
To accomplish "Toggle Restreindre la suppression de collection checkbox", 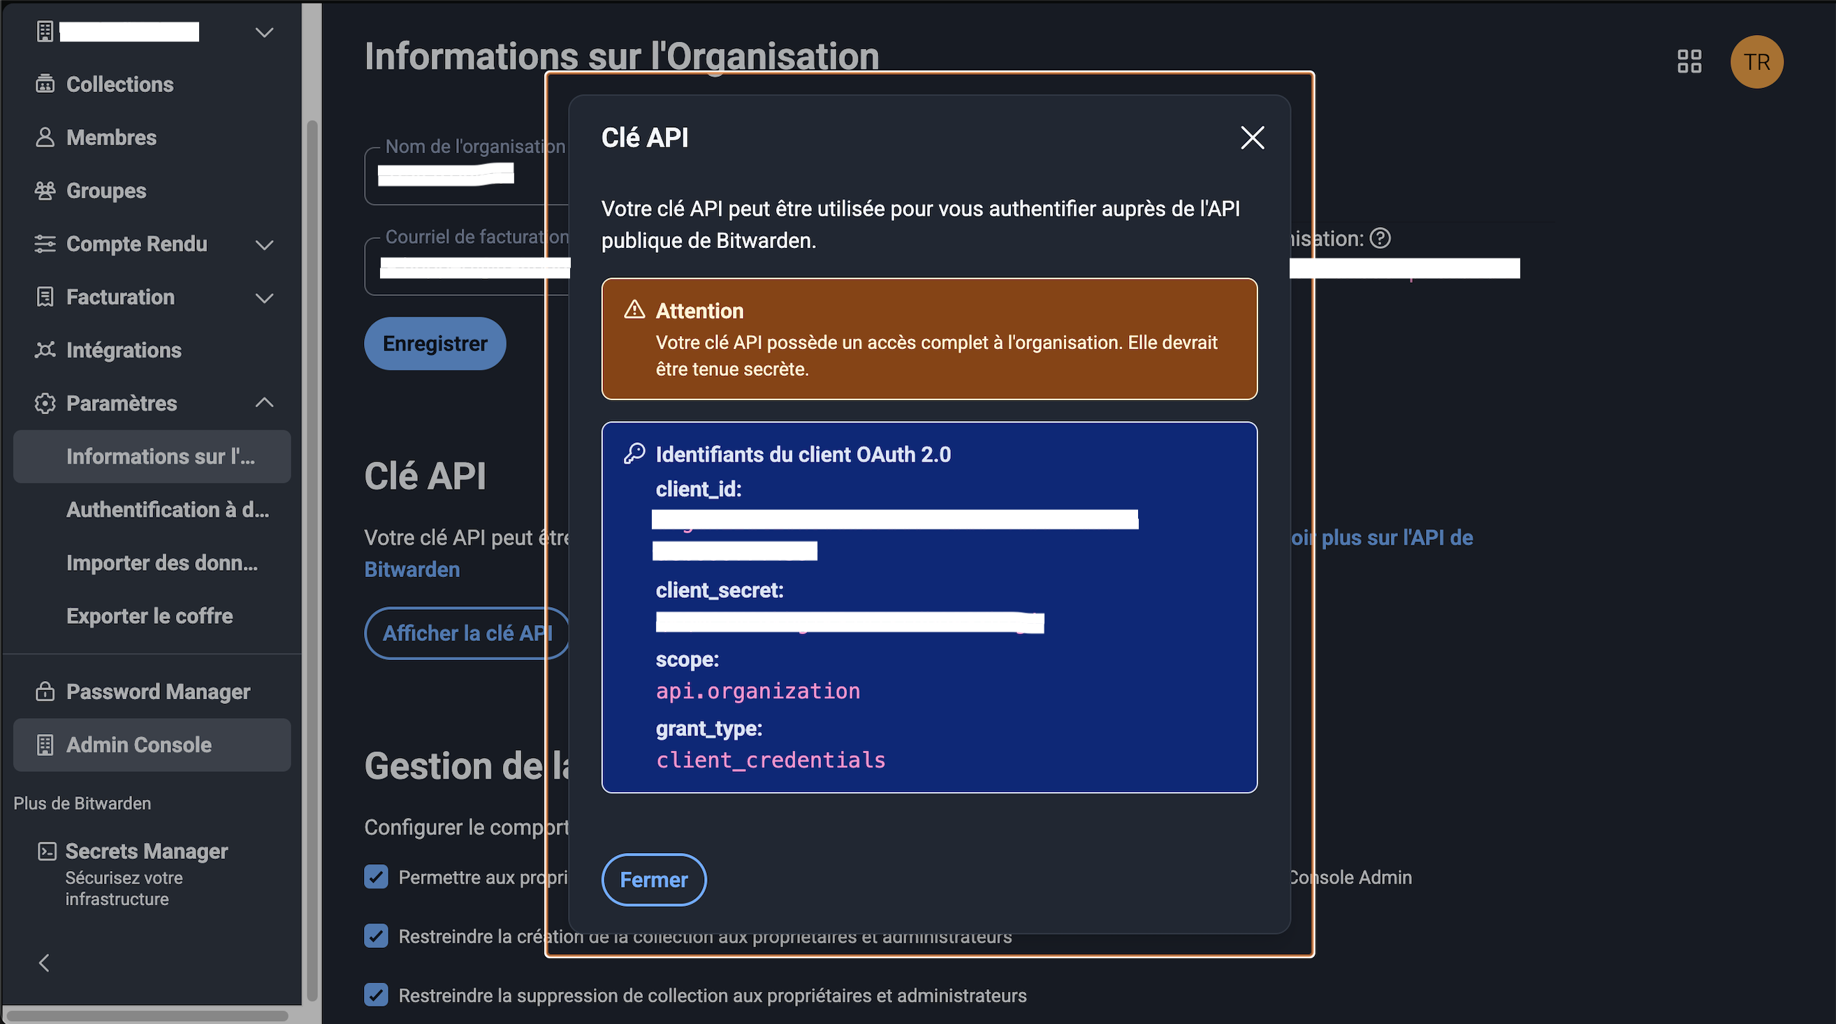I will tap(377, 995).
